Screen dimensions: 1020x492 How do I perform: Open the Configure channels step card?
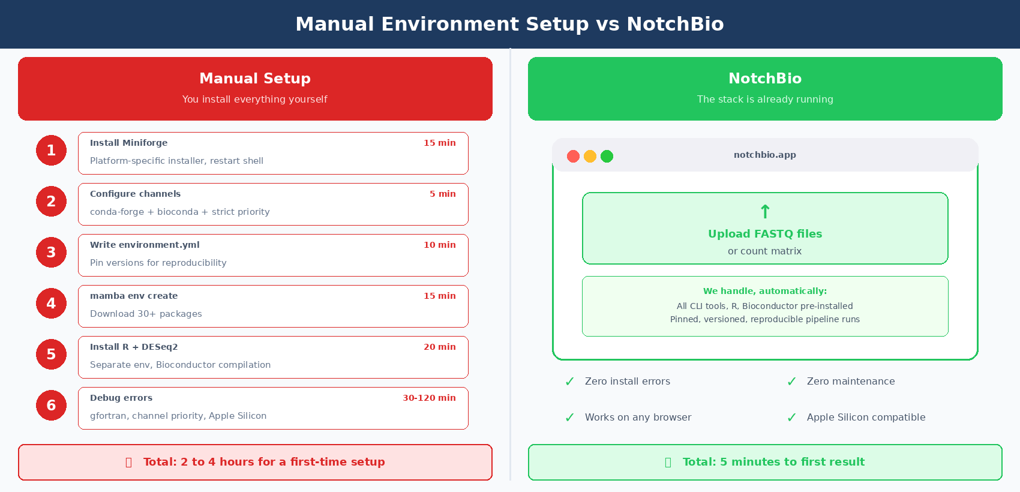(x=273, y=204)
